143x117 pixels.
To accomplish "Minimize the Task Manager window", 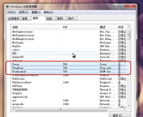I will 116,6.
